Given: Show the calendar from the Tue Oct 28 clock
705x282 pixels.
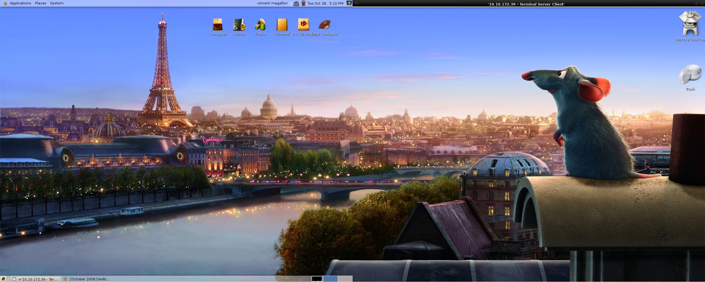Looking at the screenshot, I should (x=325, y=3).
